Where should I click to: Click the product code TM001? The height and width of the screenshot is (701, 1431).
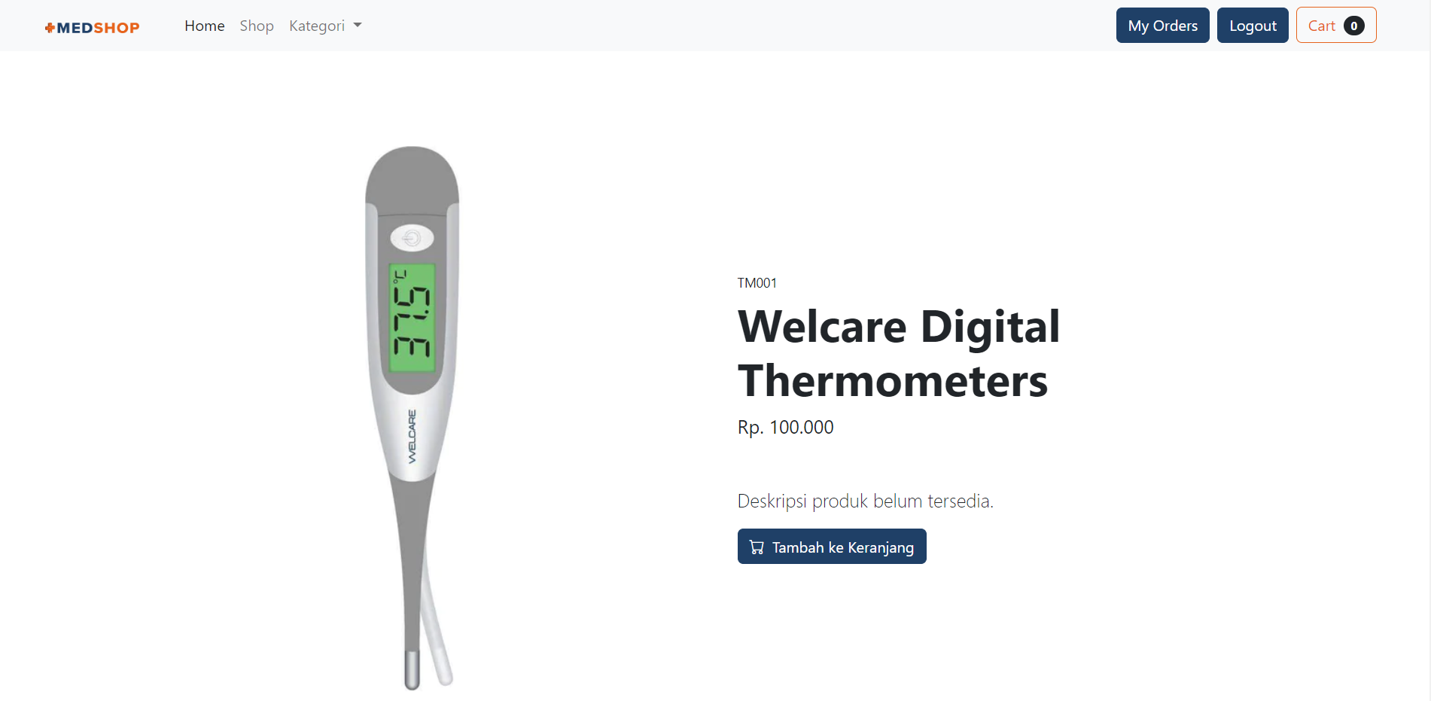click(757, 283)
